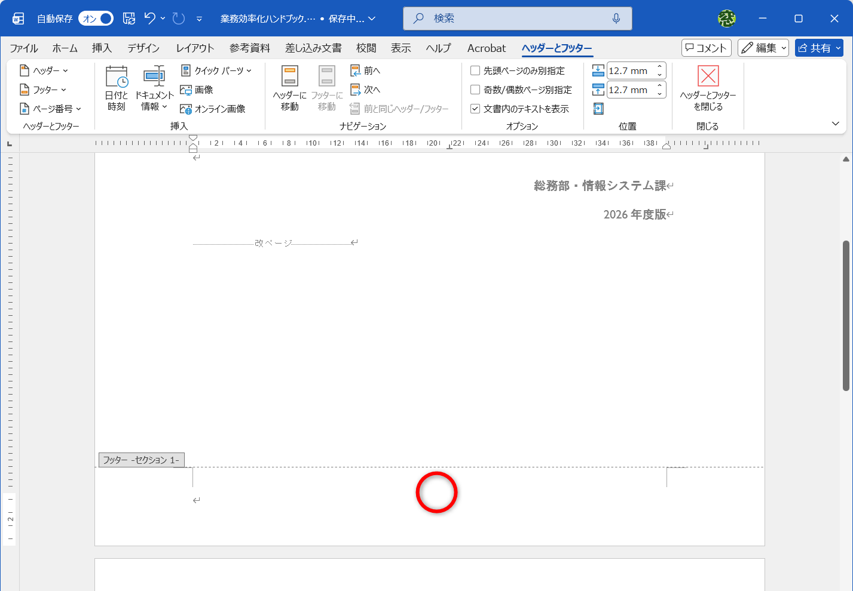Toggle 自動保存 switch off
The image size is (853, 591).
point(96,19)
